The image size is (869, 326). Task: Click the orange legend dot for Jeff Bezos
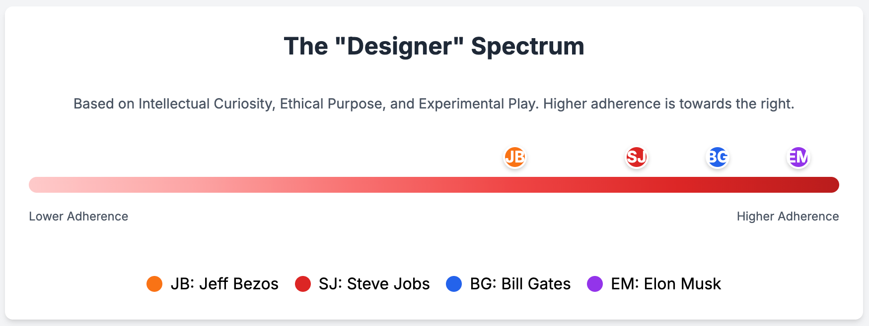pyautogui.click(x=154, y=284)
